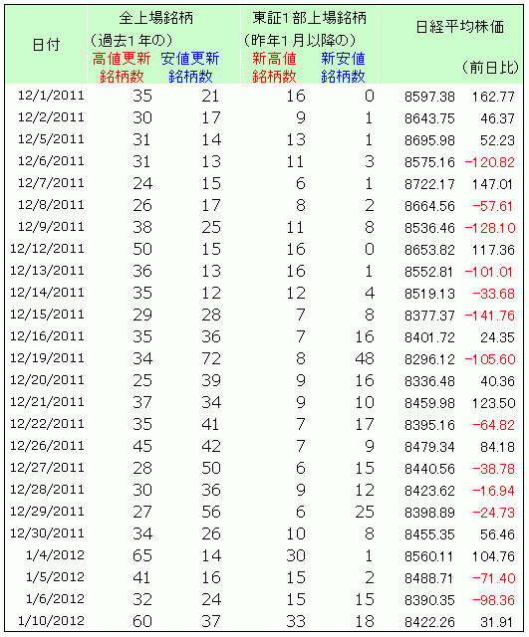Screen dimensions: 529x637
Task: Click the red -120.82 change value
Action: [x=490, y=162]
